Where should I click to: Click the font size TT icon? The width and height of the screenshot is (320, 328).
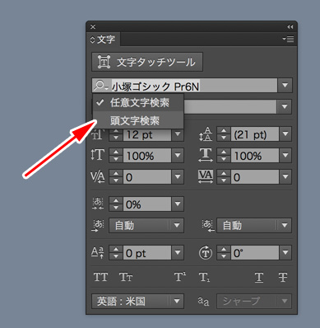click(97, 134)
